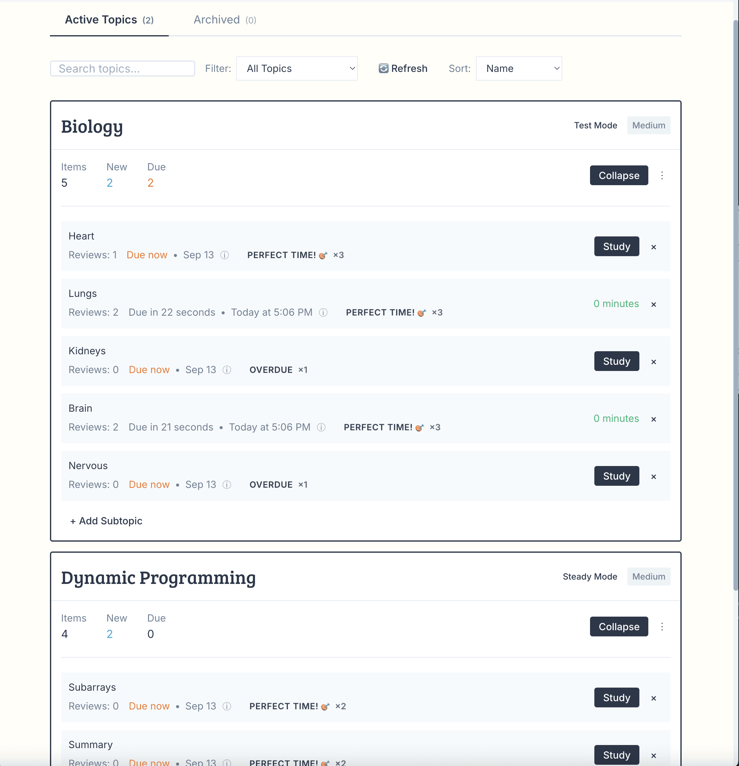Image resolution: width=739 pixels, height=766 pixels.
Task: View Heart's review date info icon
Action: point(225,255)
